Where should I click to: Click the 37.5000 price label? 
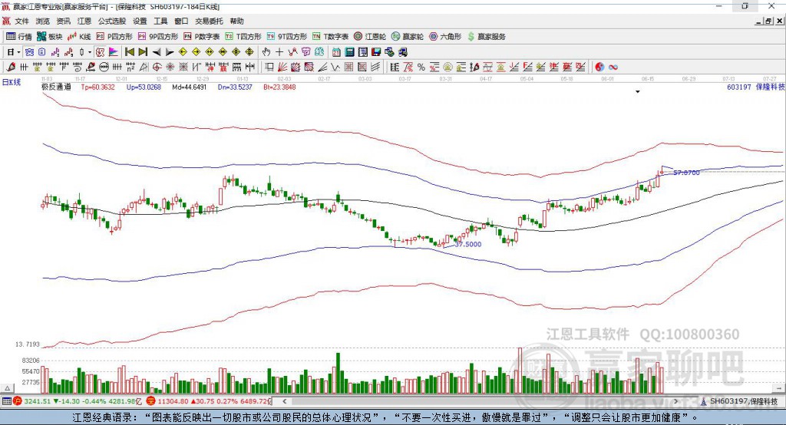(x=467, y=244)
